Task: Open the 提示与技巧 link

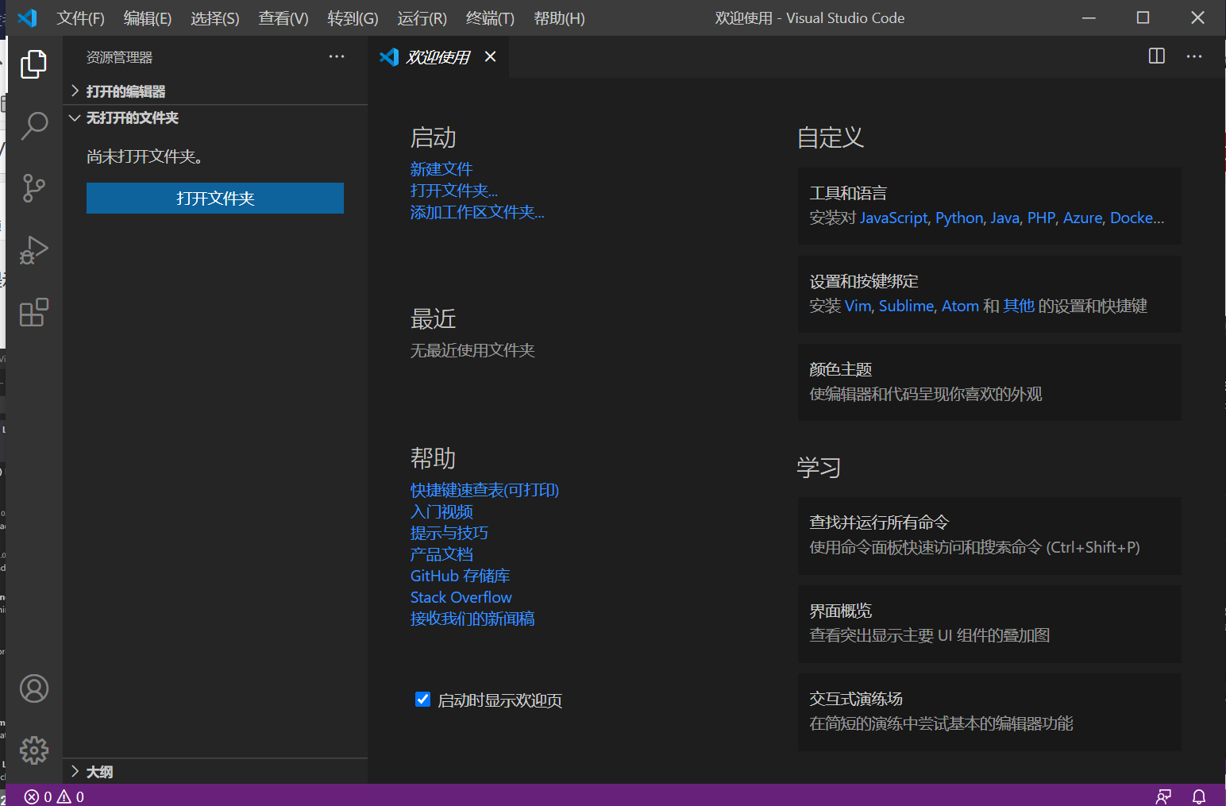Action: tap(449, 533)
